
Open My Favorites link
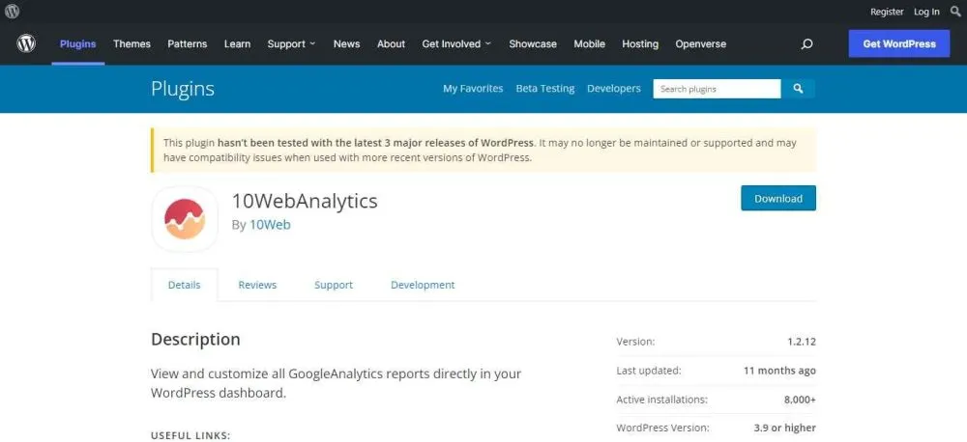point(473,89)
